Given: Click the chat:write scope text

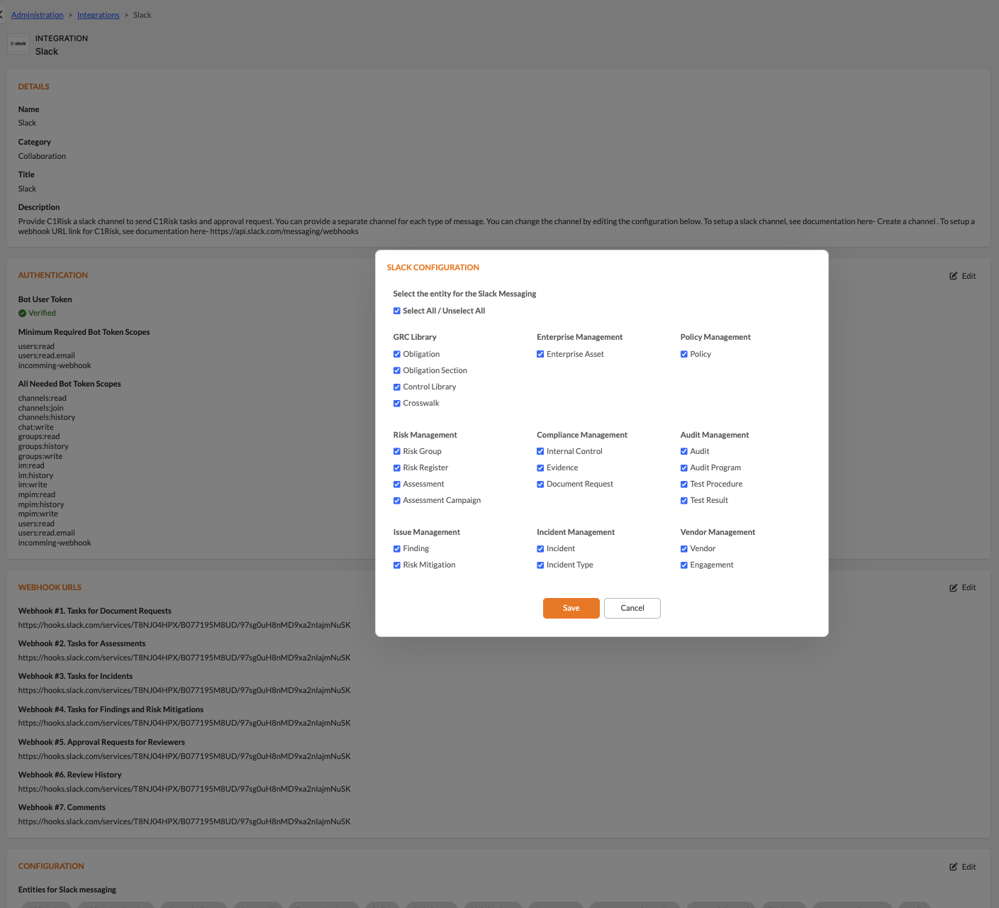Looking at the screenshot, I should 36,427.
